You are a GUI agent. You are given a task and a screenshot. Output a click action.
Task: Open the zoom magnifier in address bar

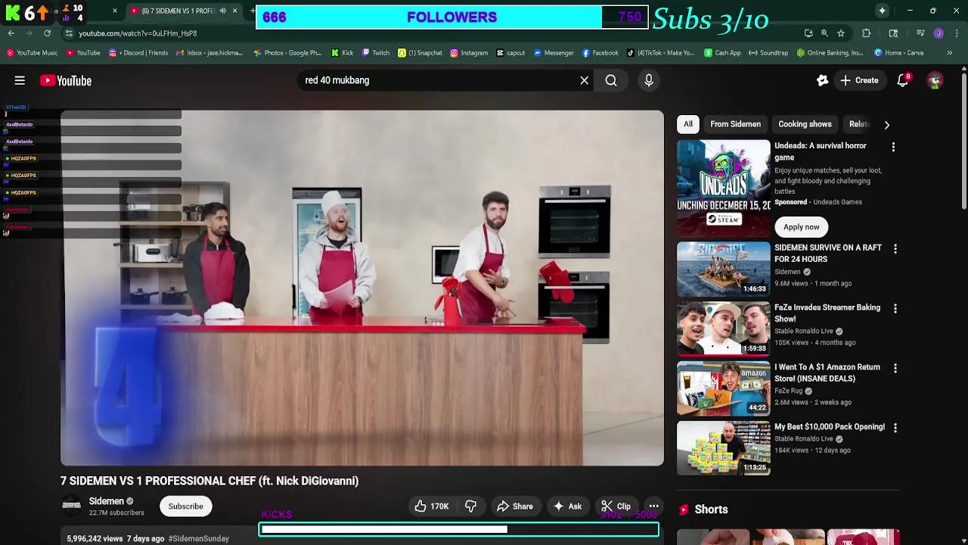[x=824, y=33]
